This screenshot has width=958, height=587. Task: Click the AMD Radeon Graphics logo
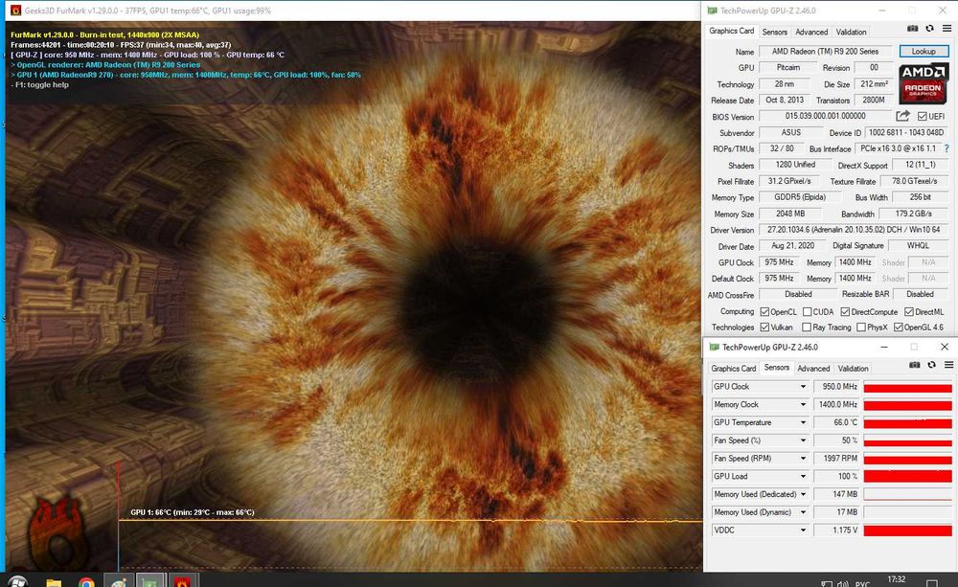click(924, 83)
